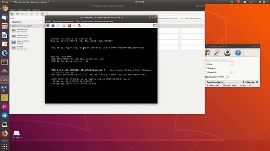Click Открыть button in manager toolbar
Screen dimensions: 270x151
(22, 14)
